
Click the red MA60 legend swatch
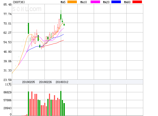point(137,2)
